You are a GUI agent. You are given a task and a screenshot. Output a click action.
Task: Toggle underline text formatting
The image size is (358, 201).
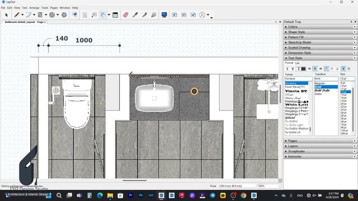[287, 69]
